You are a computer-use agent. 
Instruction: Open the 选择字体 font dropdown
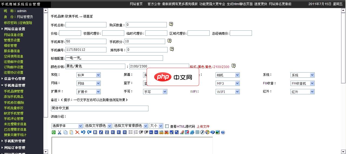coord(67,126)
